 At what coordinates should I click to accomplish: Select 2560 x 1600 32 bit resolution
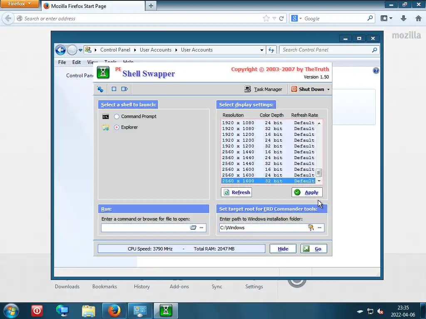coord(268,181)
